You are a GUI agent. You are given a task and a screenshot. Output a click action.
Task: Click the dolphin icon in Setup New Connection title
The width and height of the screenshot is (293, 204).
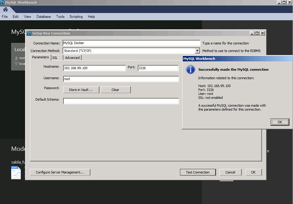[29, 33]
